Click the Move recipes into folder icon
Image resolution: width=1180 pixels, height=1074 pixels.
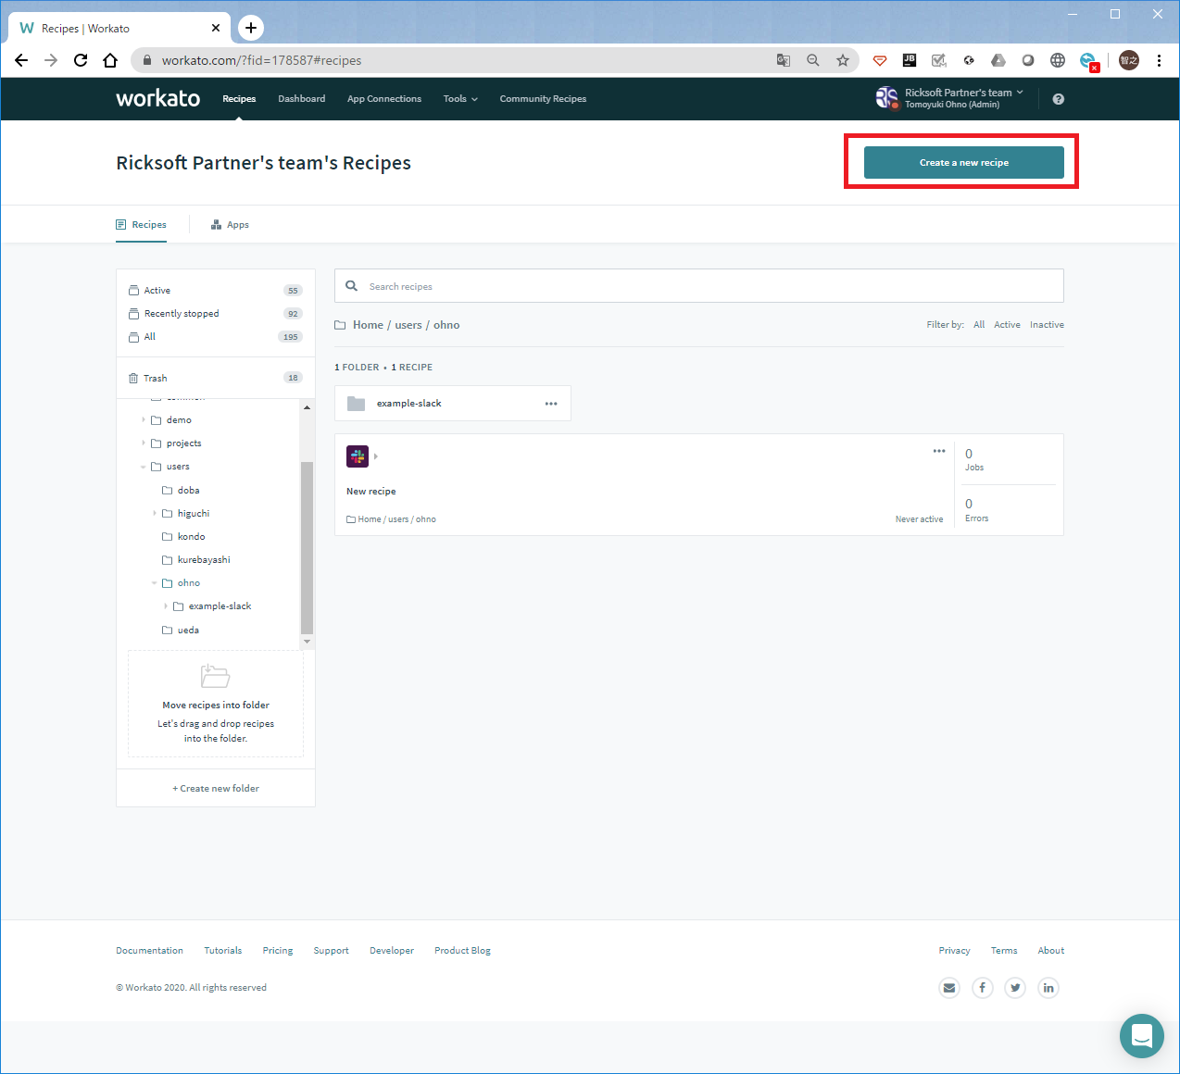click(215, 676)
